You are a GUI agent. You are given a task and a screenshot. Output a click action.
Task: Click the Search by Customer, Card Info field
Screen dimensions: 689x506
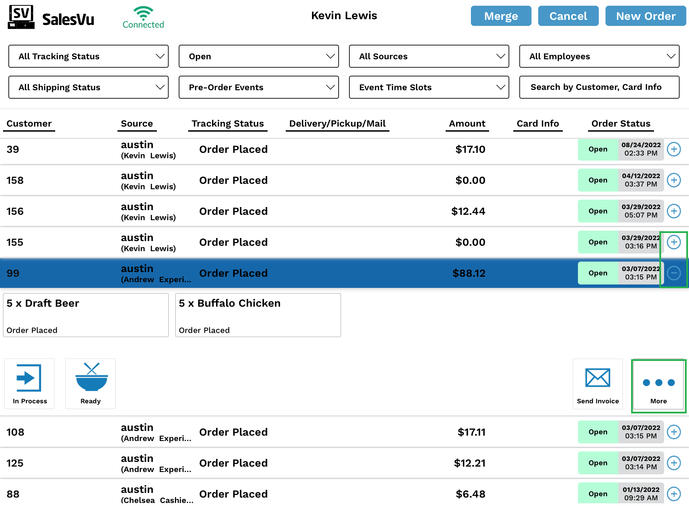[599, 87]
